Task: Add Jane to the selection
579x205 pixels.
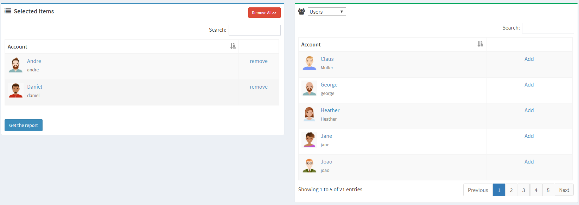Action: point(529,136)
